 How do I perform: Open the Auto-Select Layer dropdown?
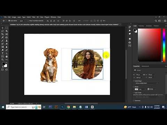pyautogui.click(x=22, y=21)
